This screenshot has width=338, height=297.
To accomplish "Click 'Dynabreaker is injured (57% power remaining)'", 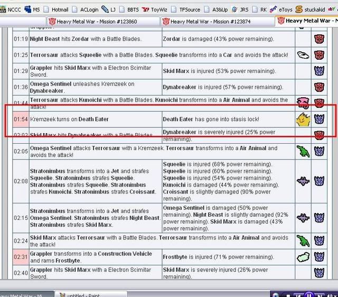I will click(223, 87).
